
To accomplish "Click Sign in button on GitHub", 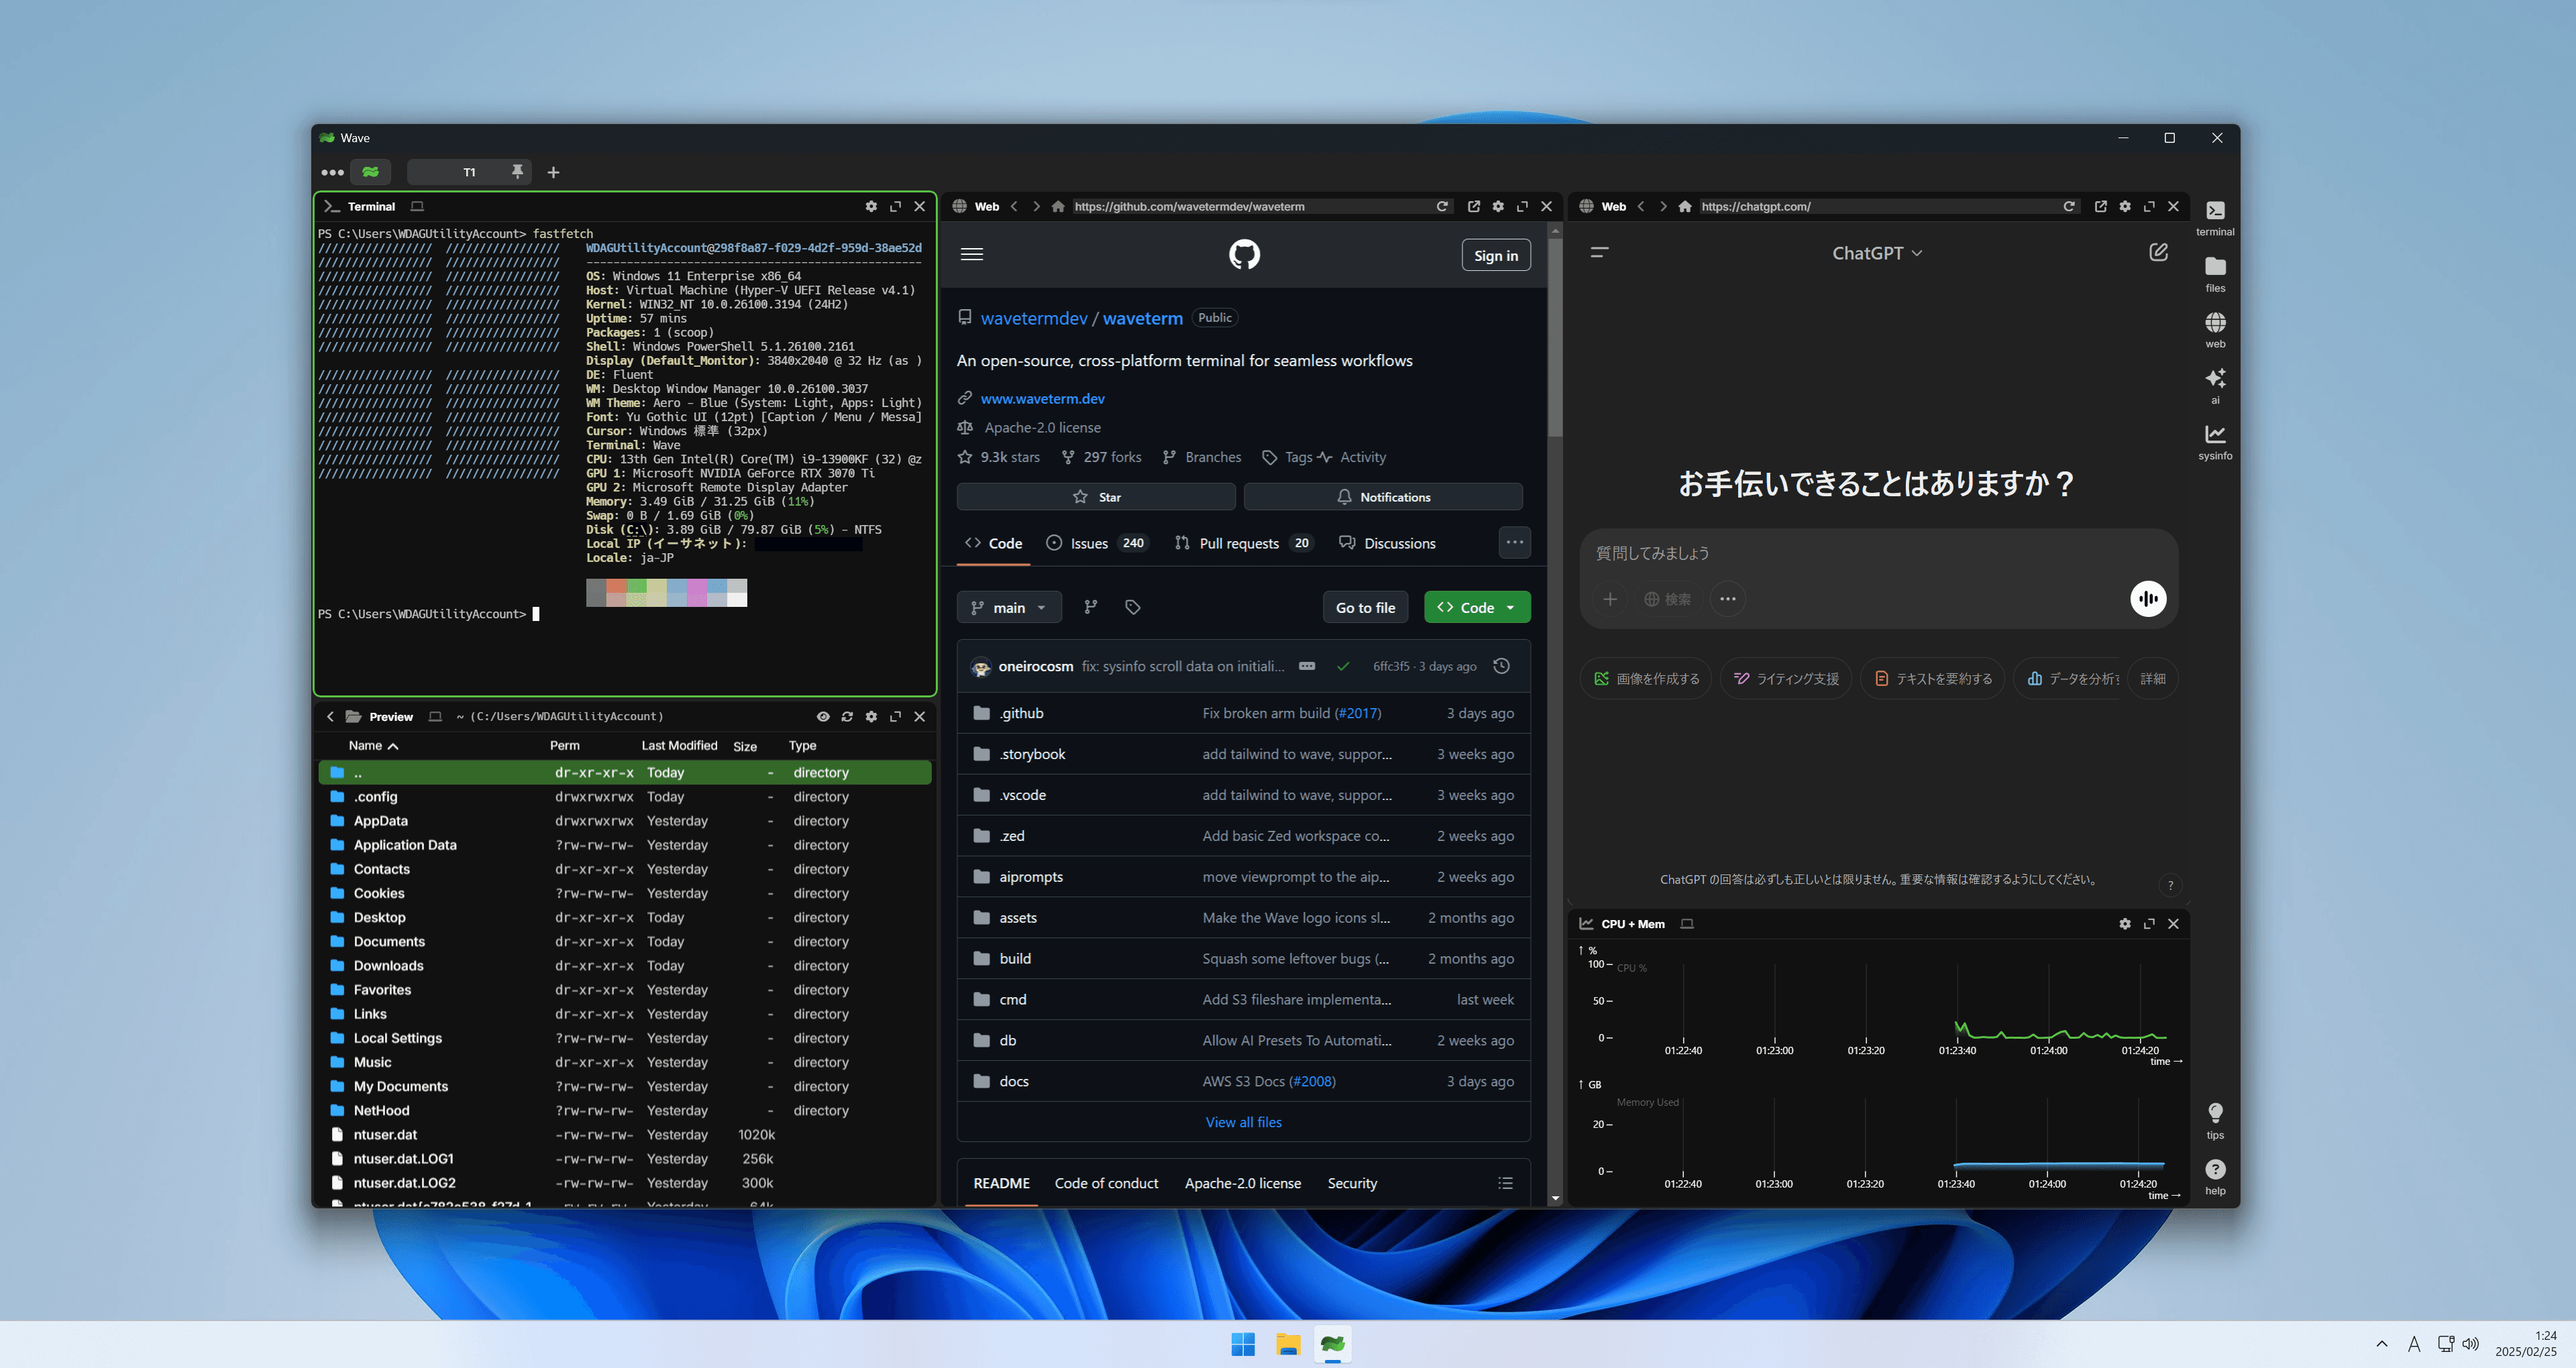I will pos(1495,255).
